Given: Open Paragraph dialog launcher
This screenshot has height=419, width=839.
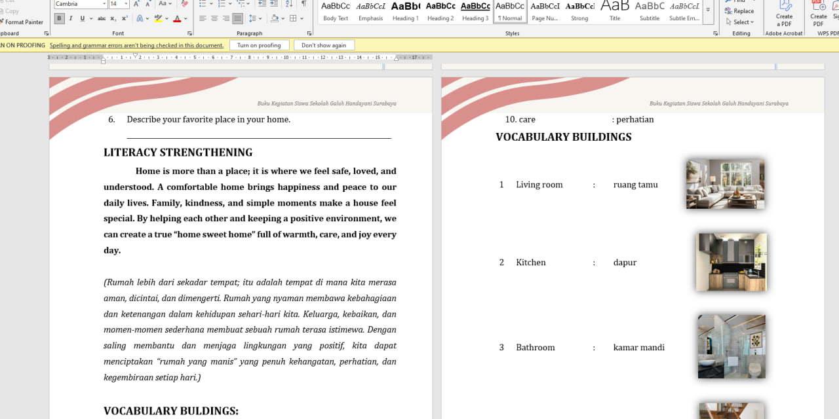Looking at the screenshot, I should click(x=309, y=33).
